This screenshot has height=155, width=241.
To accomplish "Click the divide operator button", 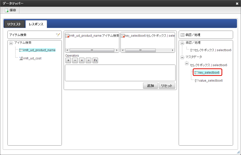I will pyautogui.click(x=88, y=60).
